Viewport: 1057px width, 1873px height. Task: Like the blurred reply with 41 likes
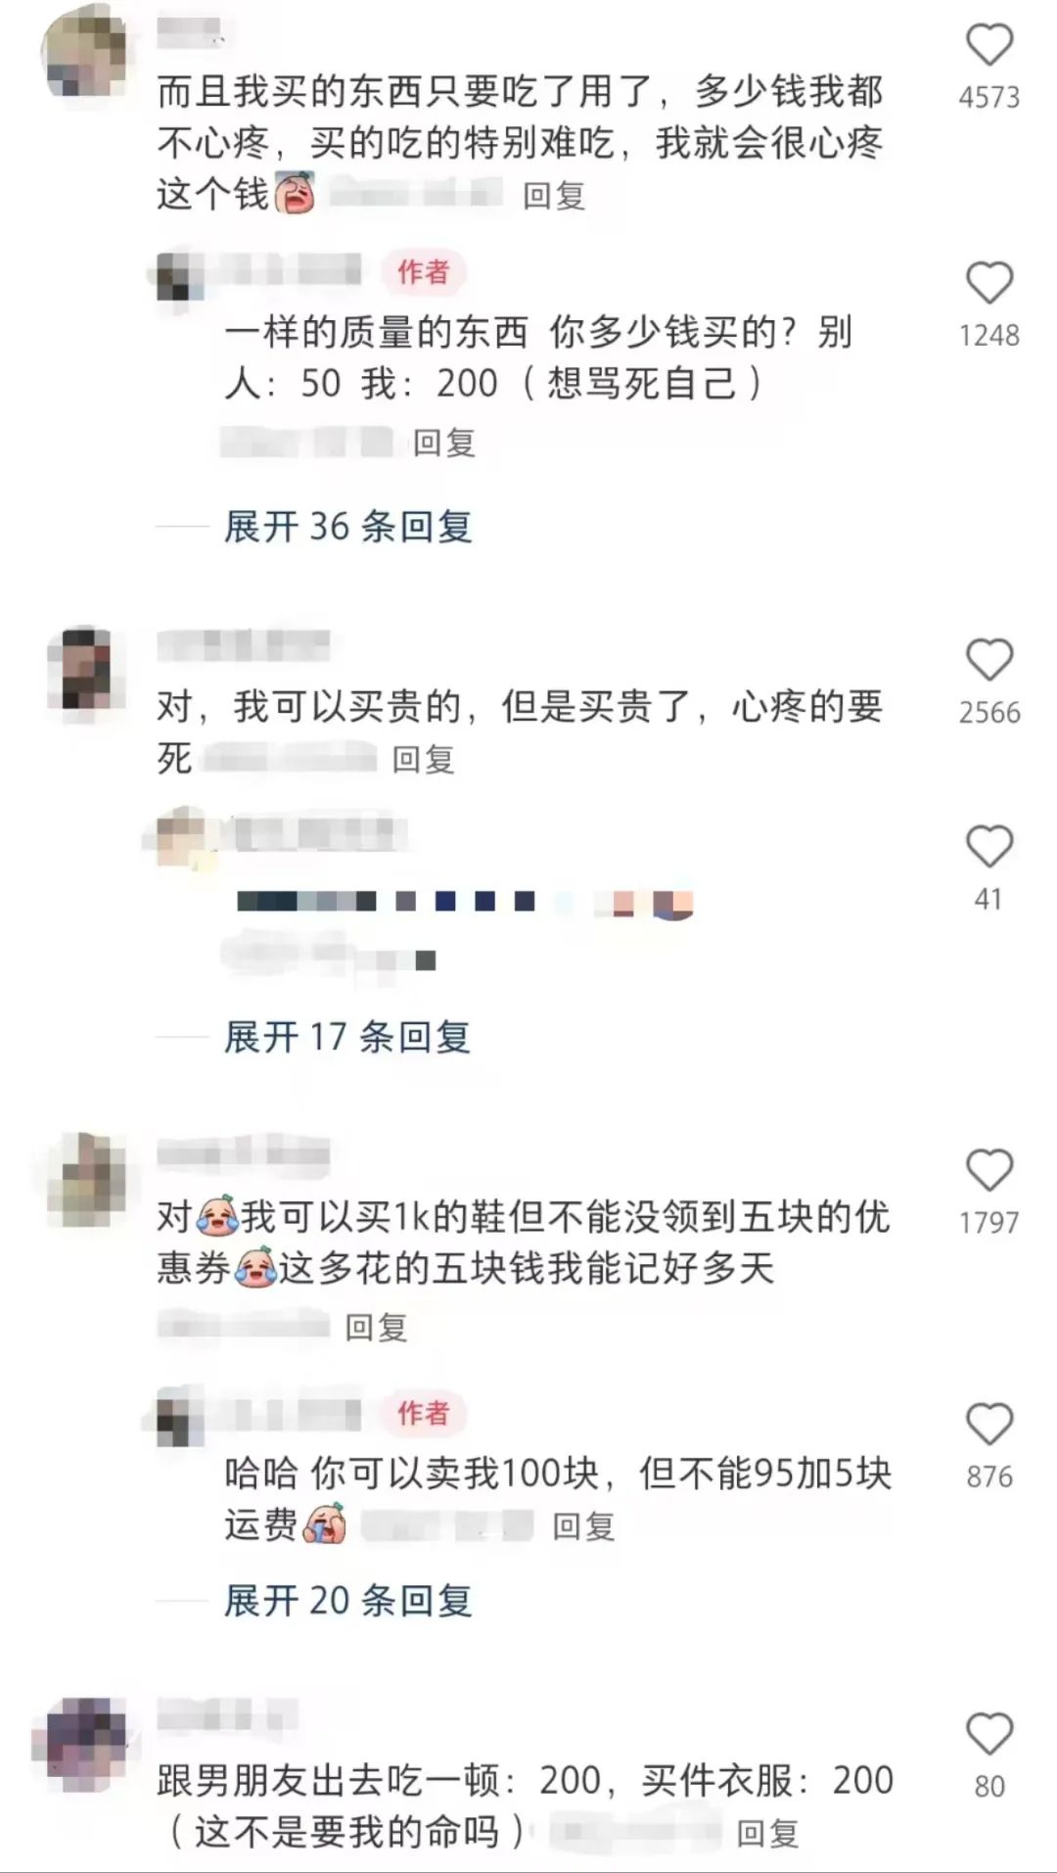988,846
